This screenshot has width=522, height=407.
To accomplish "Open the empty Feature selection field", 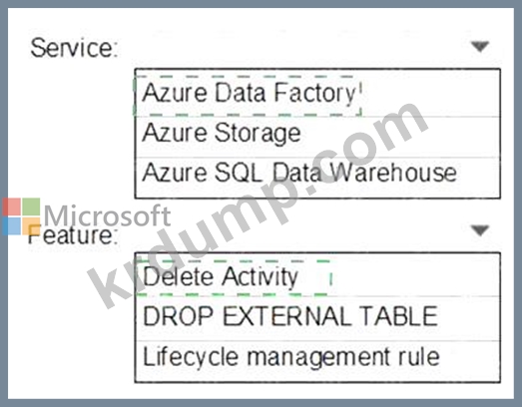I will click(x=309, y=231).
